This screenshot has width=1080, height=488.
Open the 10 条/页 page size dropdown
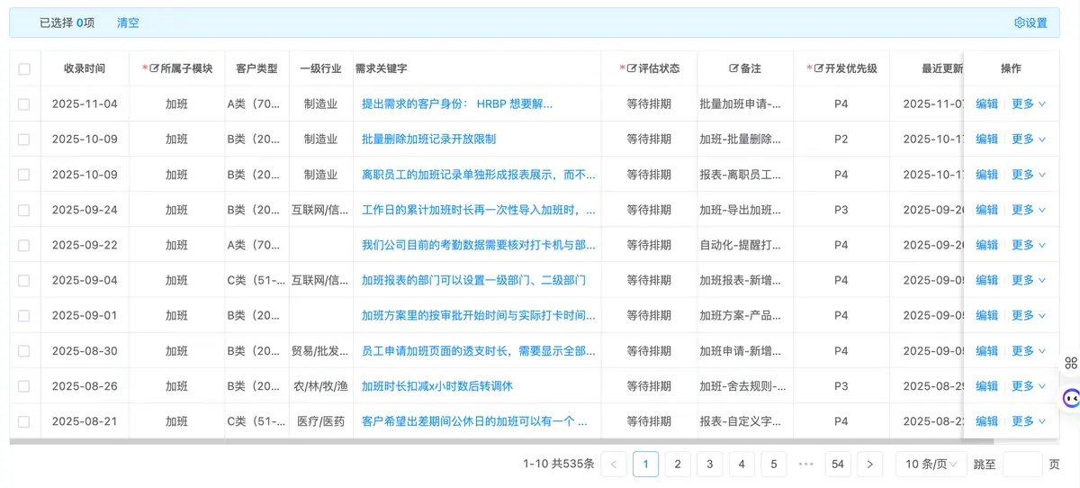[931, 465]
